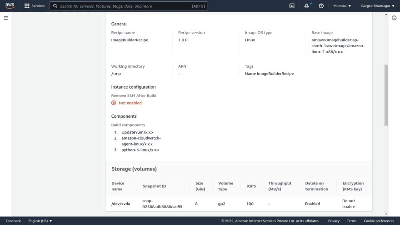Open the AWS home logo

point(10,5)
